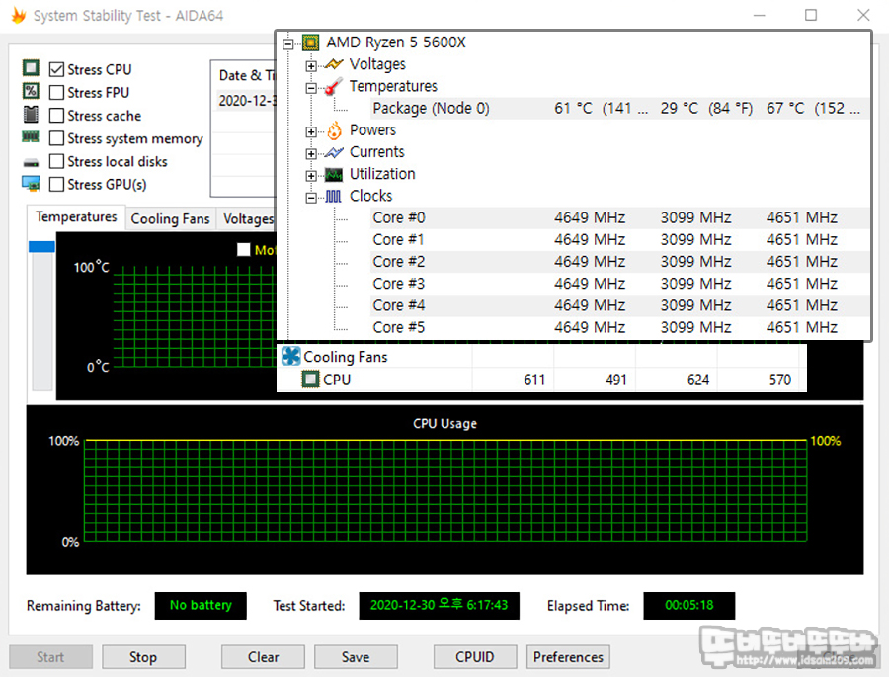Open Preferences
Image resolution: width=889 pixels, height=677 pixels.
coord(568,657)
